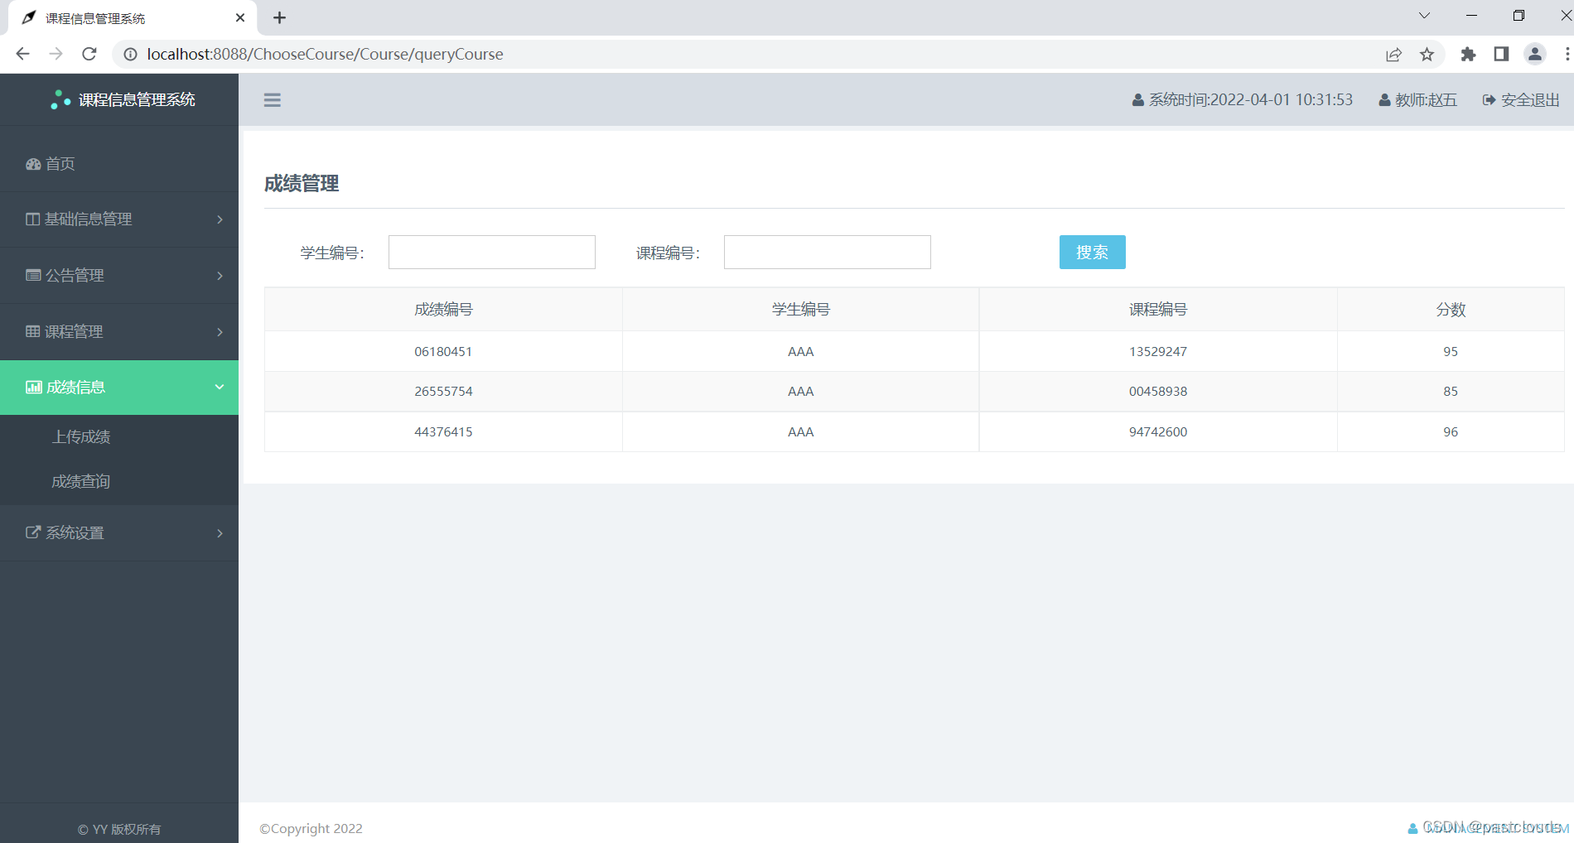Click the 课程管理 table icon
The image size is (1574, 843).
click(x=31, y=331)
